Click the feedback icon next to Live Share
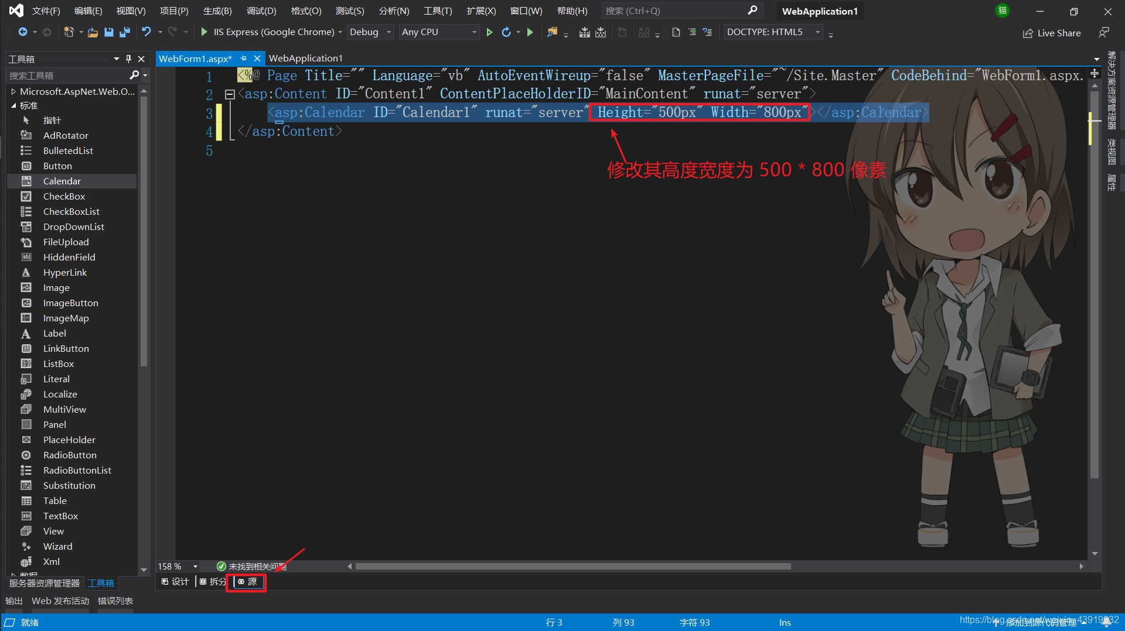Screen dimensions: 1125x631 click(x=1104, y=33)
